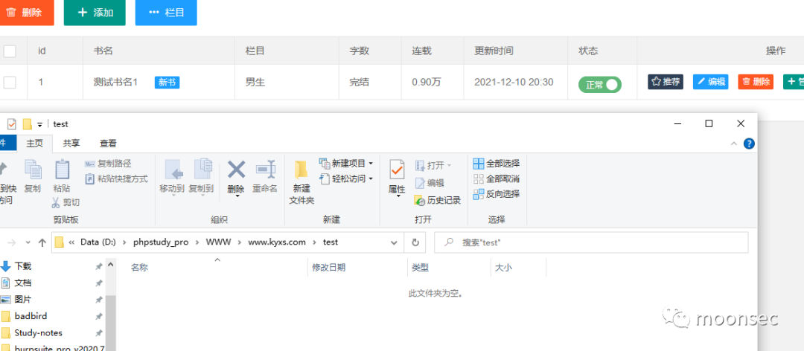Click the blue 编辑 button in book row
Screen dimensions: 804x351
711,82
